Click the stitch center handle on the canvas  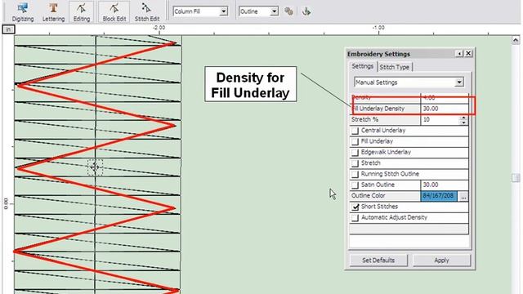click(x=95, y=167)
